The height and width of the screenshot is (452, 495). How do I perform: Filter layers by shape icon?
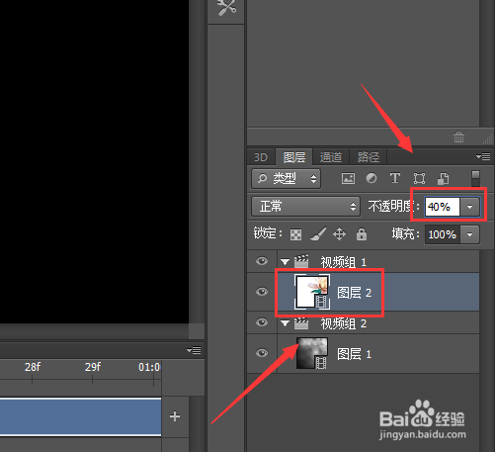pyautogui.click(x=419, y=178)
